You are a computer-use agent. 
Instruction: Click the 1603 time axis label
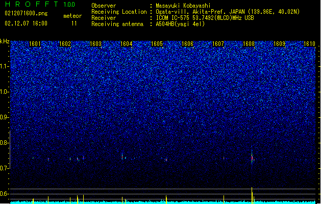96,44
